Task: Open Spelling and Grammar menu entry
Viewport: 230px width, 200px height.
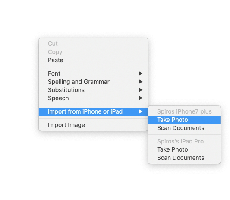Action: pyautogui.click(x=79, y=82)
